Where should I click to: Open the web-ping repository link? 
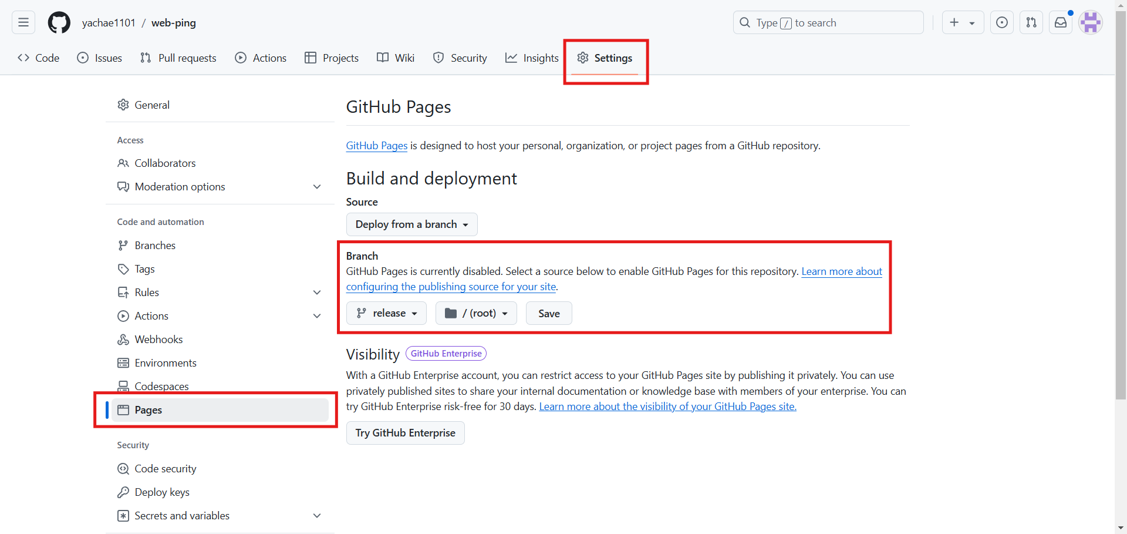pyautogui.click(x=174, y=23)
